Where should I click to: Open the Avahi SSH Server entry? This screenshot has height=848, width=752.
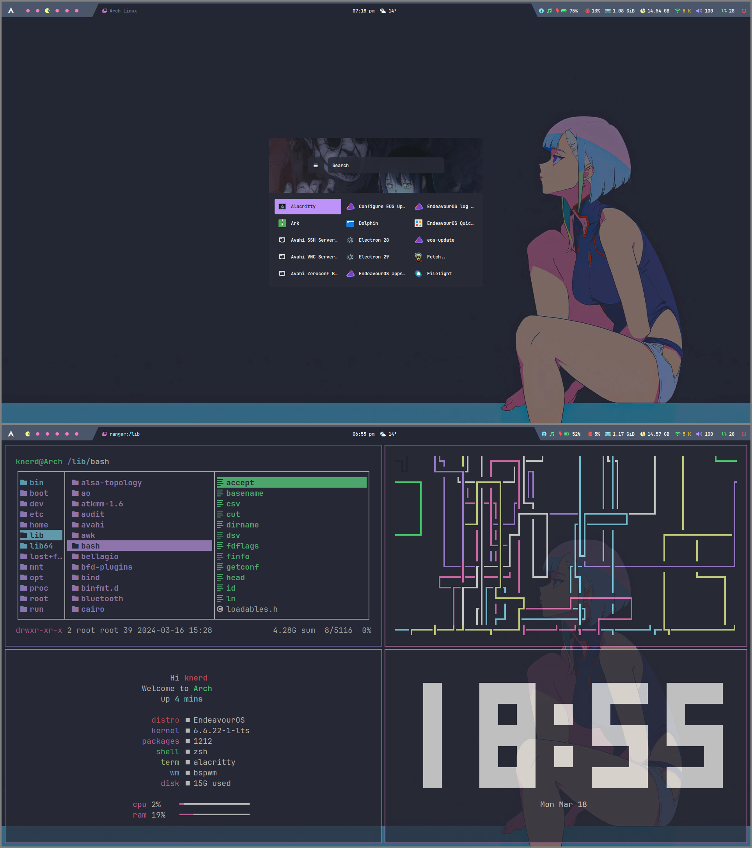[x=308, y=240]
